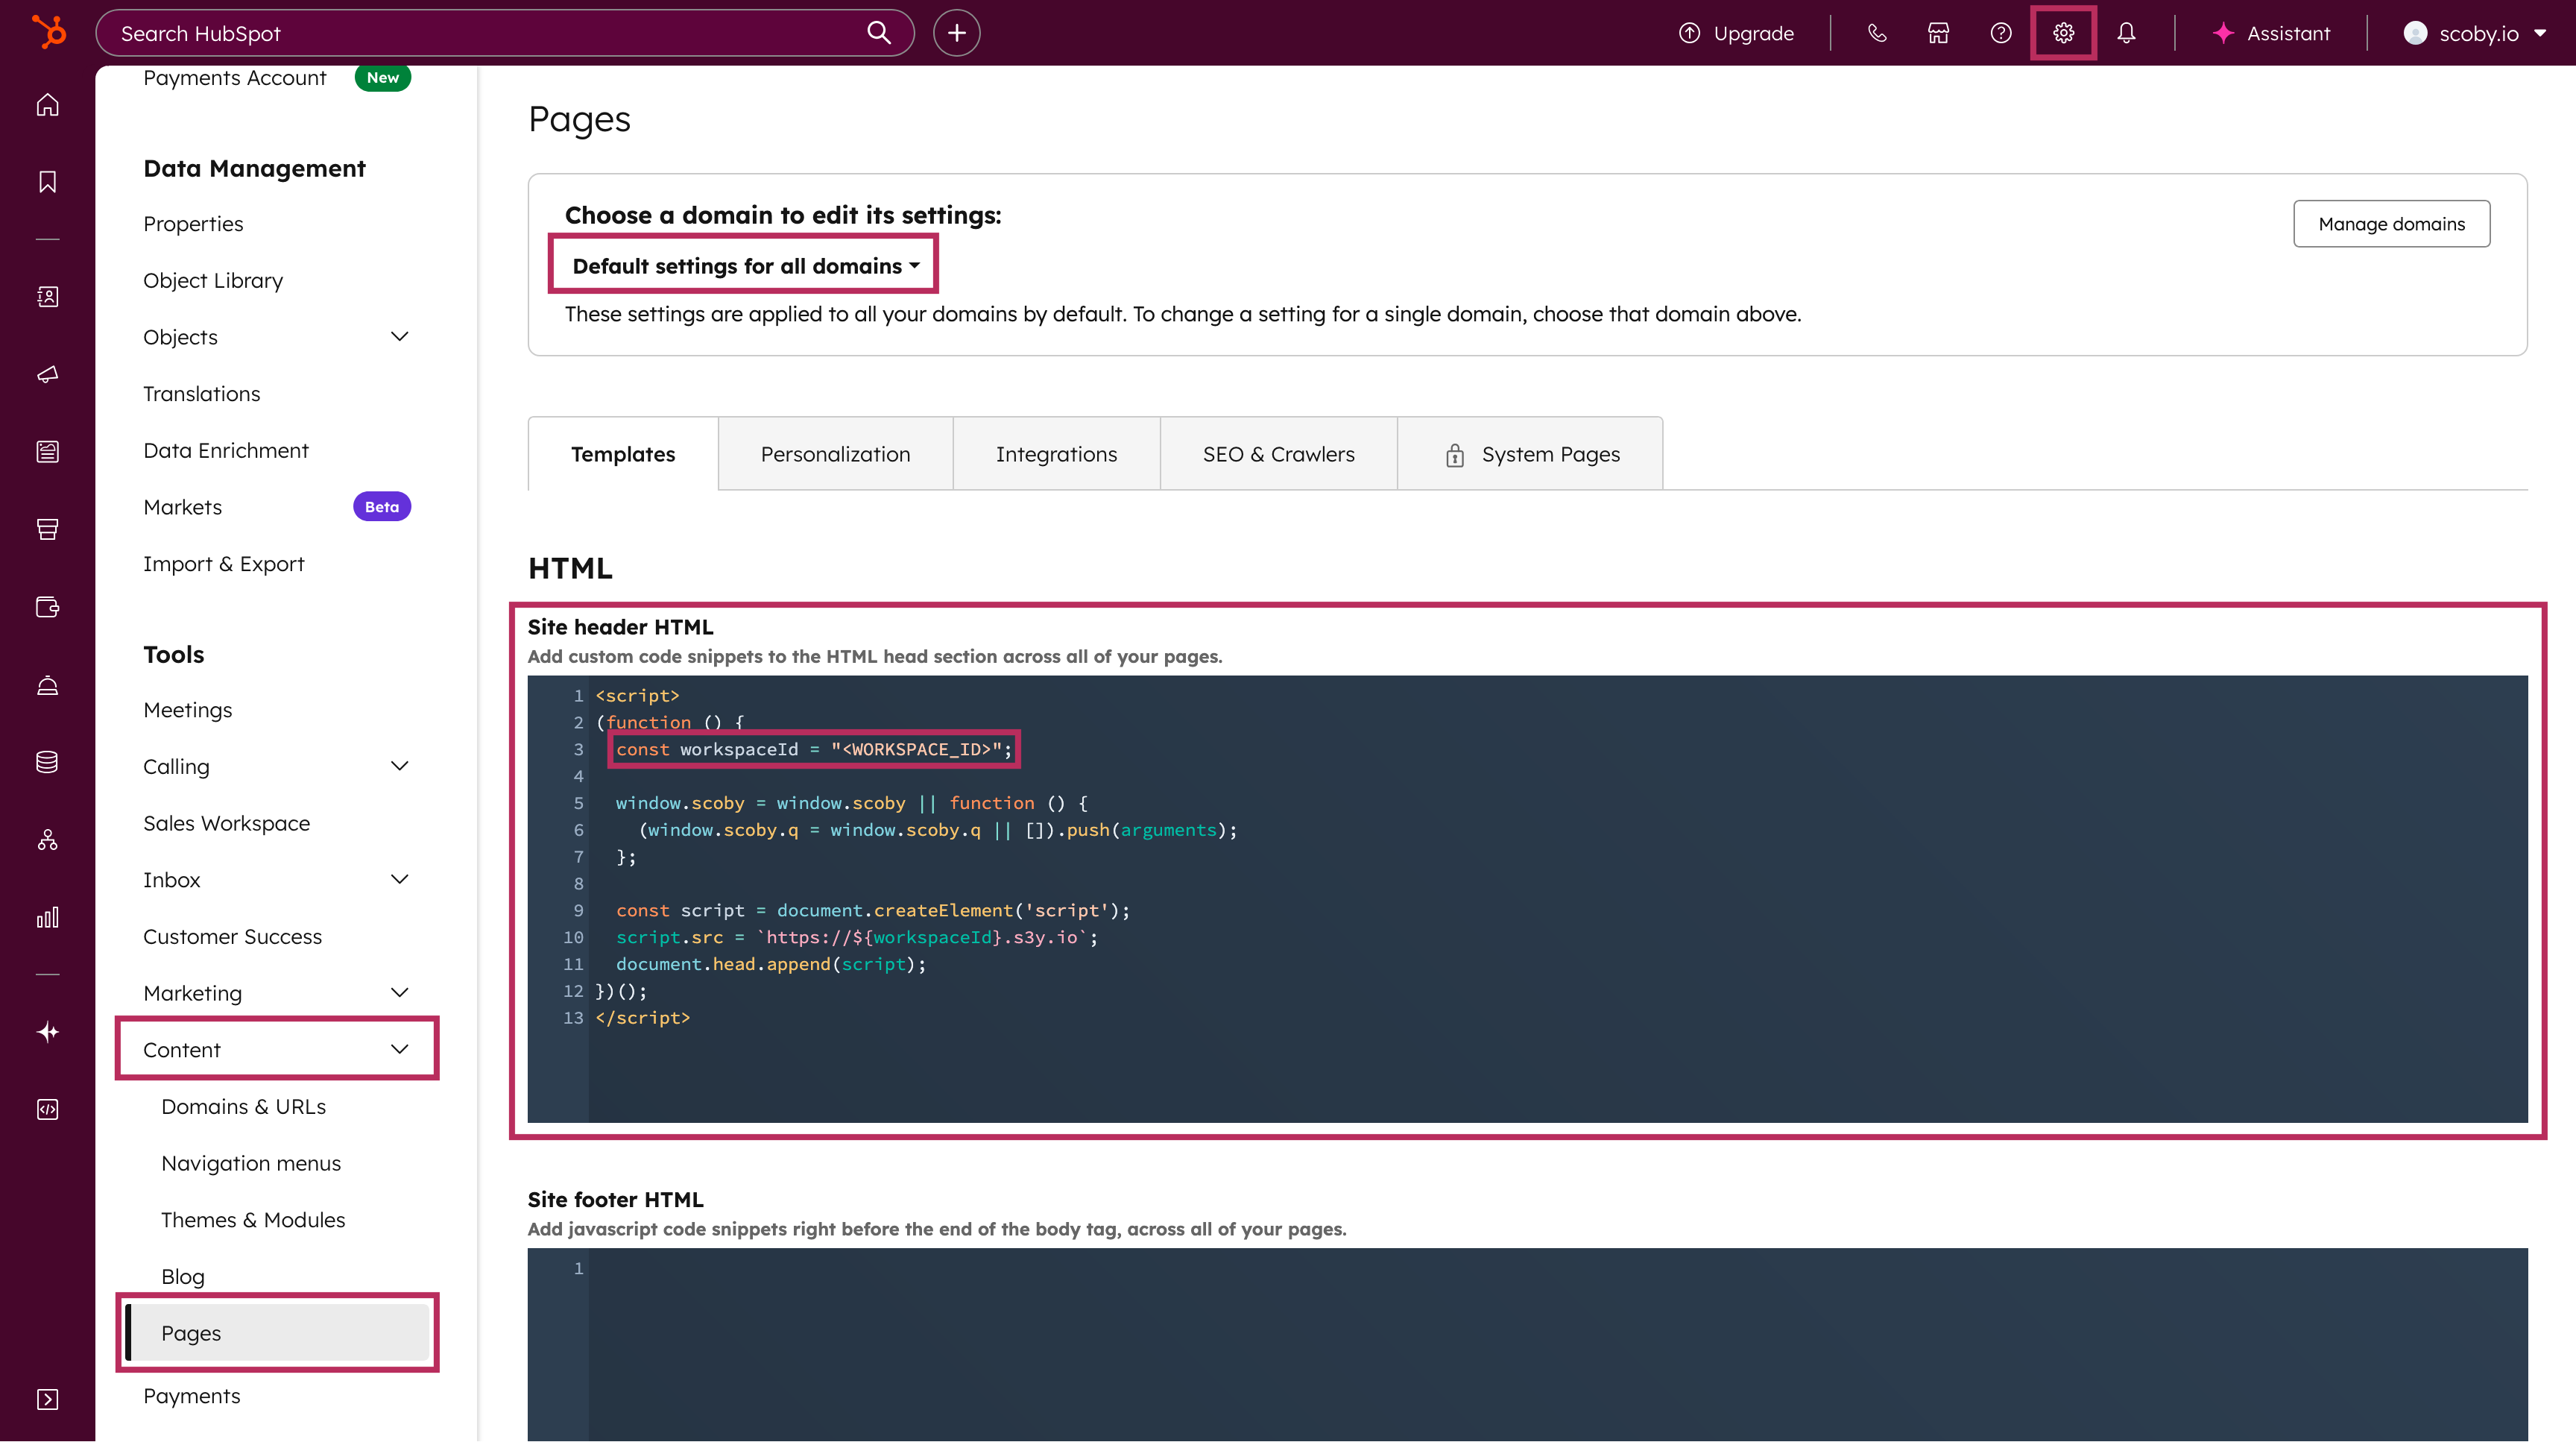Screen dimensions: 2576x1442
Task: Open the marketplace storefront icon
Action: click(1938, 33)
